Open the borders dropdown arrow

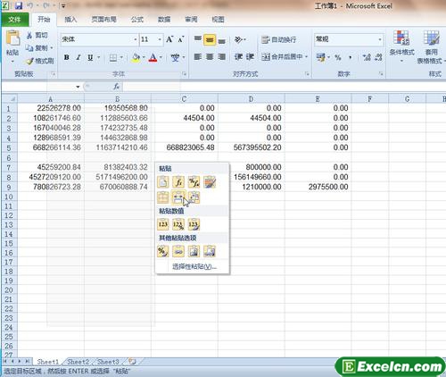pos(121,57)
